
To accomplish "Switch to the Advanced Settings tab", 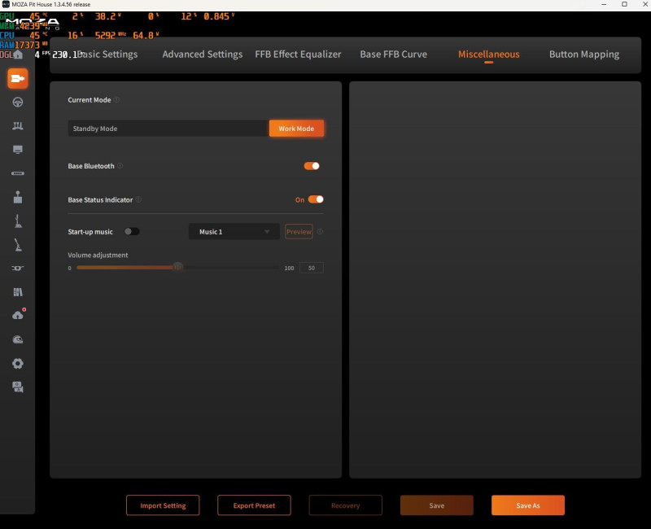I will click(x=202, y=55).
